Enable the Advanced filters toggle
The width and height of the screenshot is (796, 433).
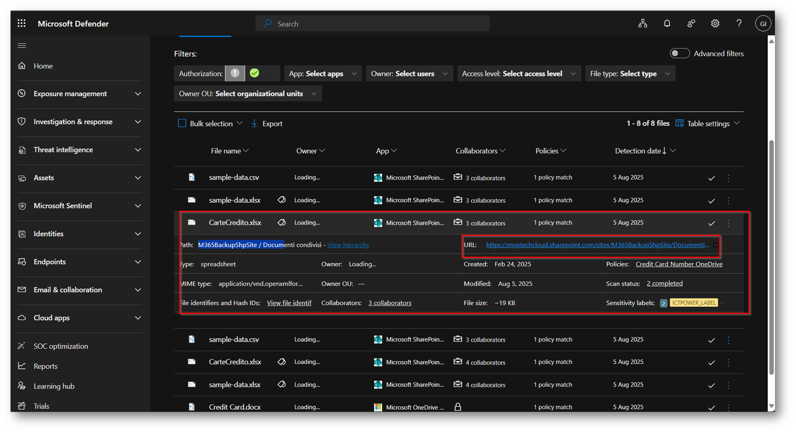coord(680,54)
